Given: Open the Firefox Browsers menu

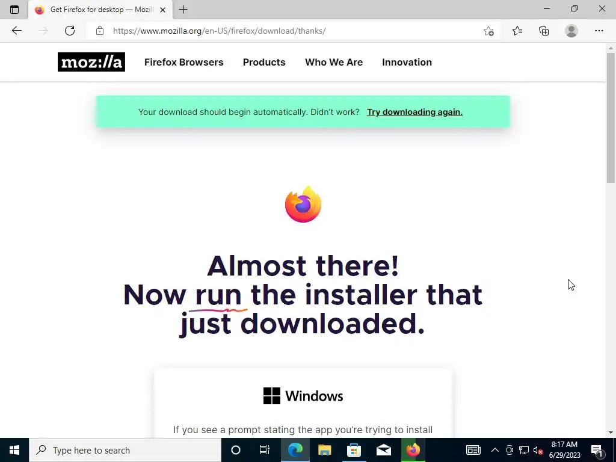Looking at the screenshot, I should point(184,62).
